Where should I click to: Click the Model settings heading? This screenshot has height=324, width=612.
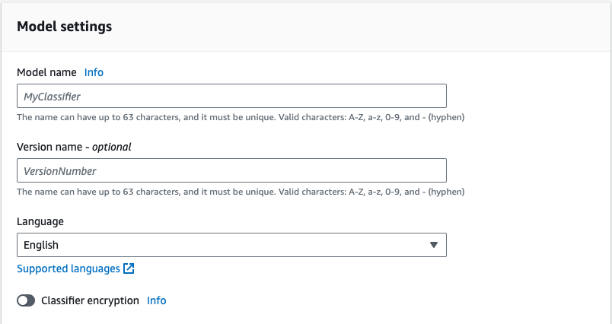[65, 27]
